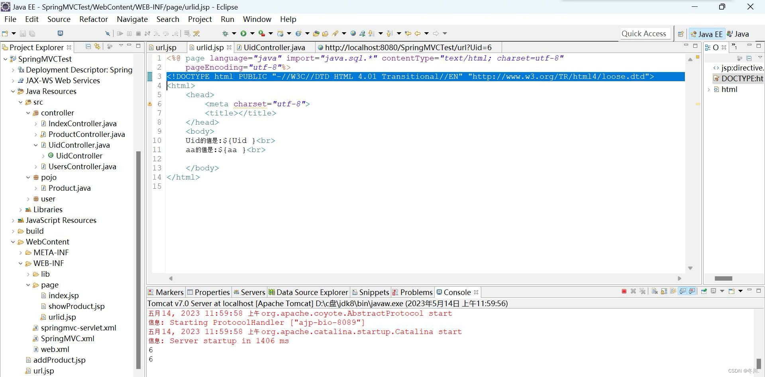
Task: Expand the Libraries node
Action: pos(20,209)
